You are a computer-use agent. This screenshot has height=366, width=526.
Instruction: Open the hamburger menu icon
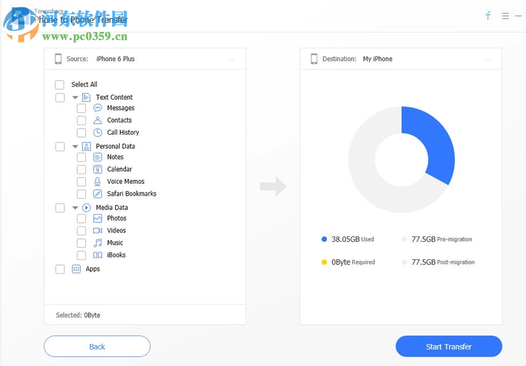coord(506,16)
